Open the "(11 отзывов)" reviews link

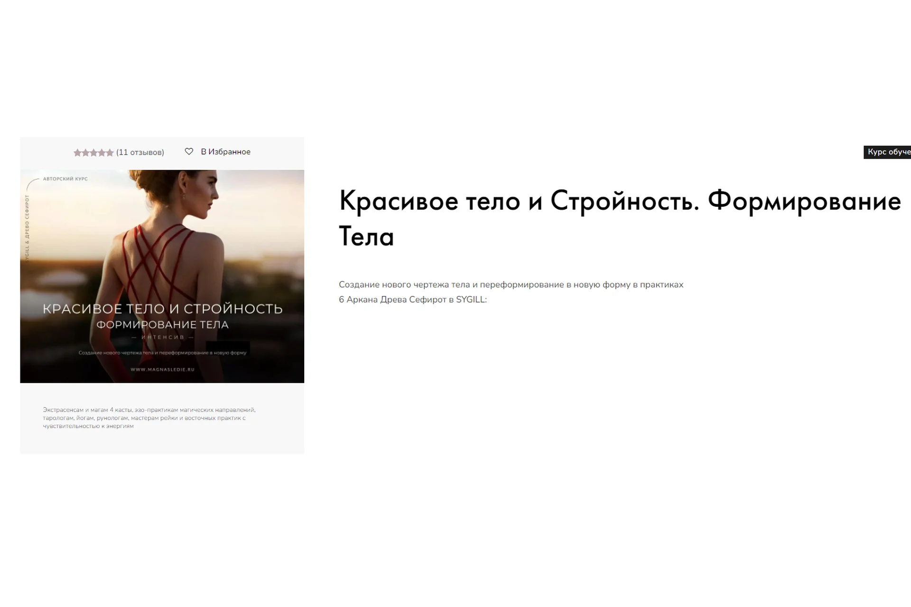(x=140, y=152)
